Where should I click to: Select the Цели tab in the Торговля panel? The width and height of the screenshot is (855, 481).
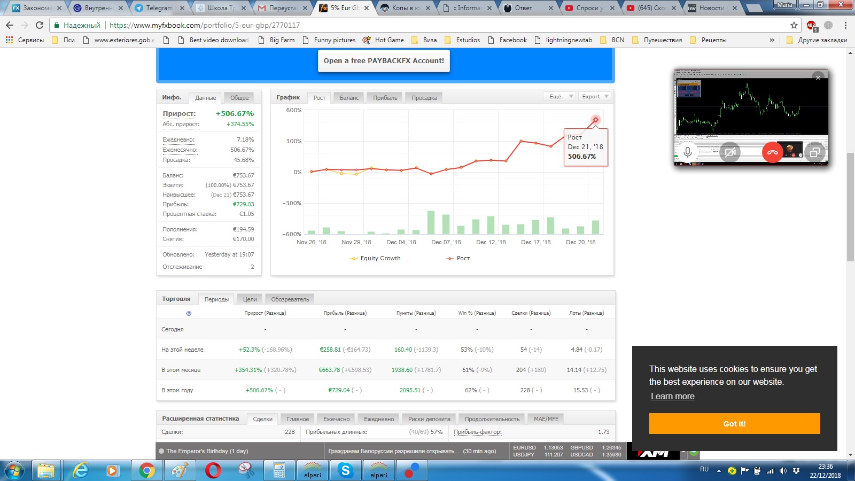point(250,299)
